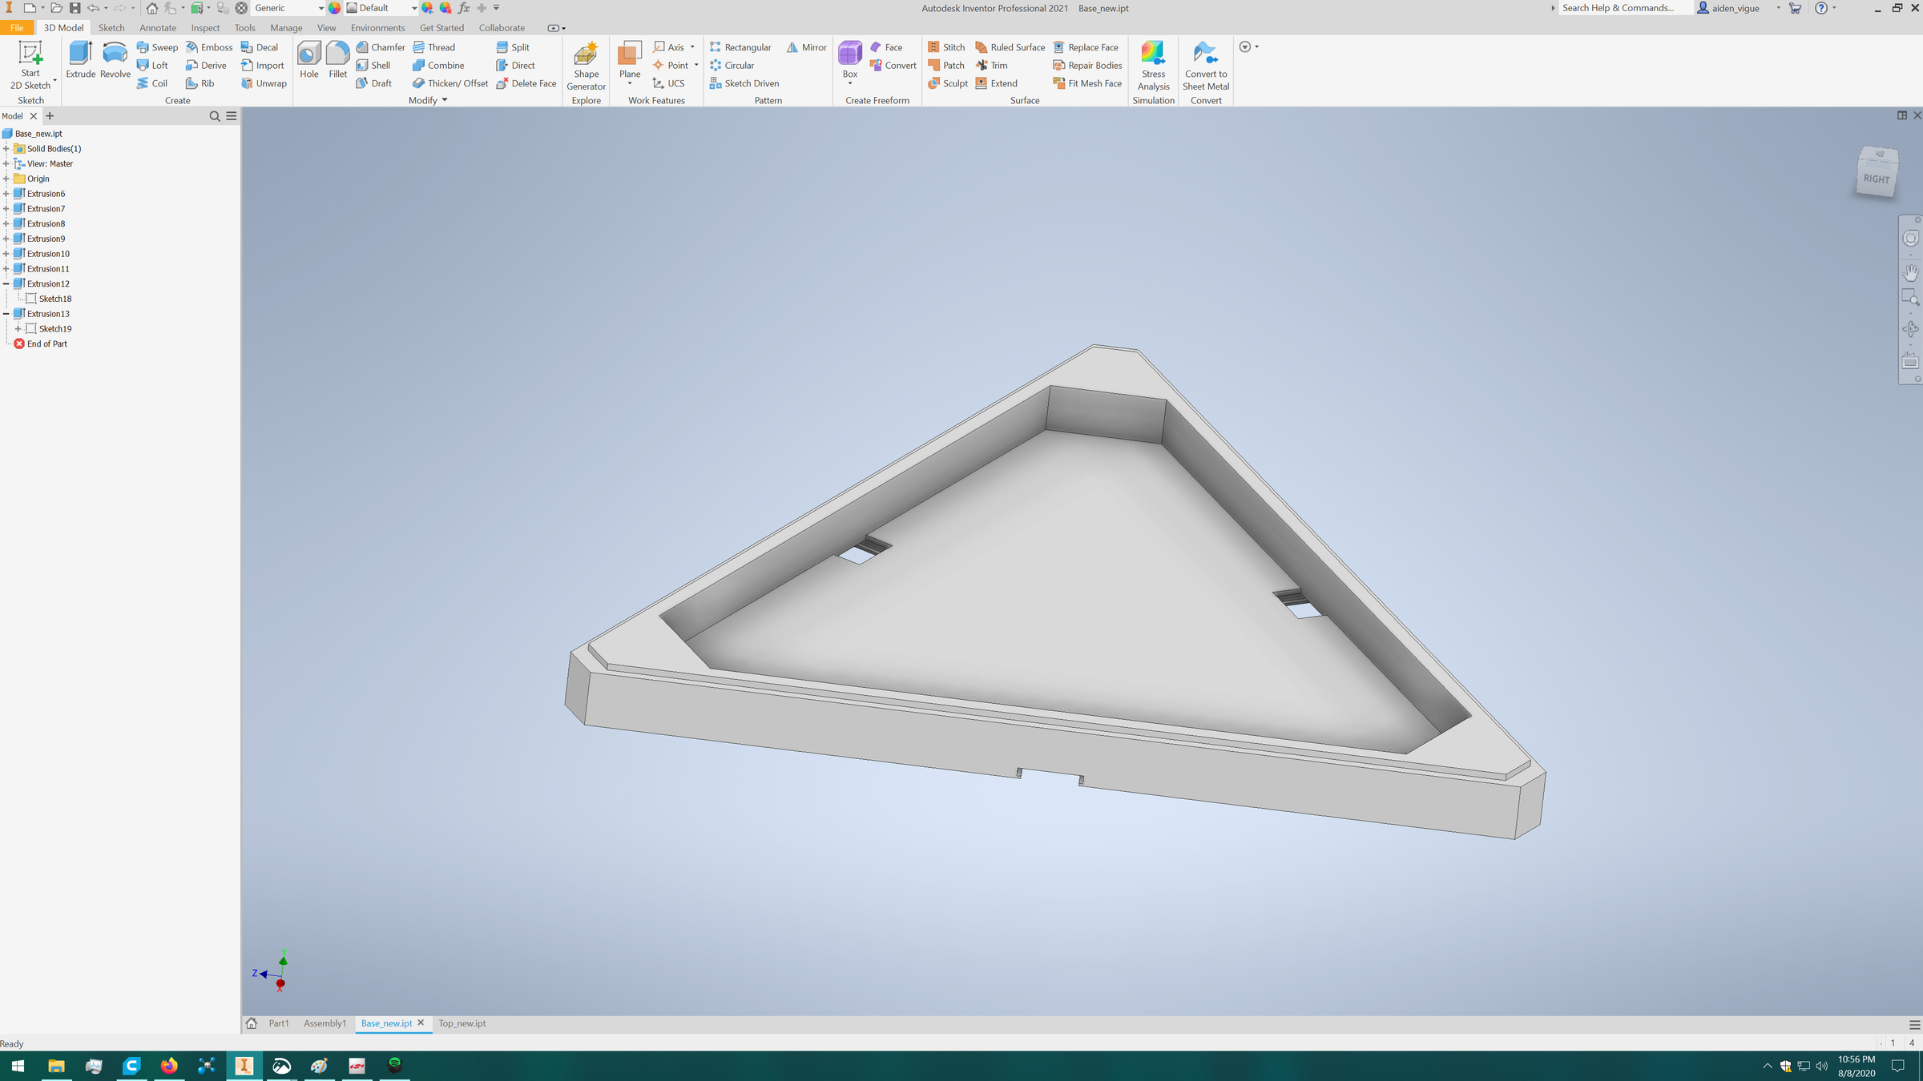The image size is (1923, 1081).
Task: Open the Top_new.ipt document tab
Action: [462, 1023]
